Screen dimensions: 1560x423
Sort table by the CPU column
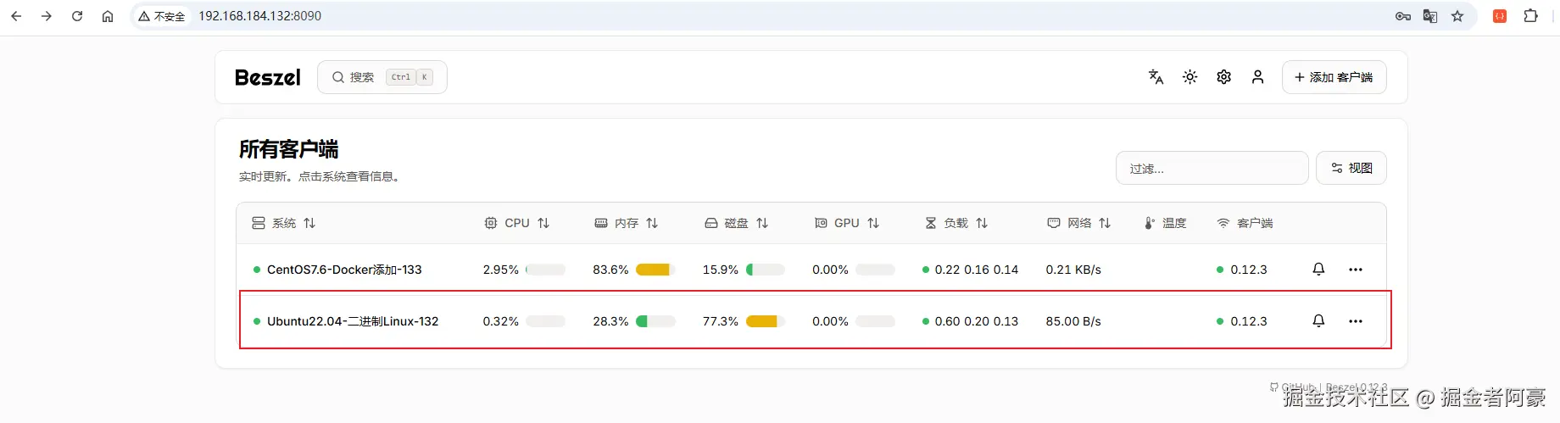(x=517, y=223)
